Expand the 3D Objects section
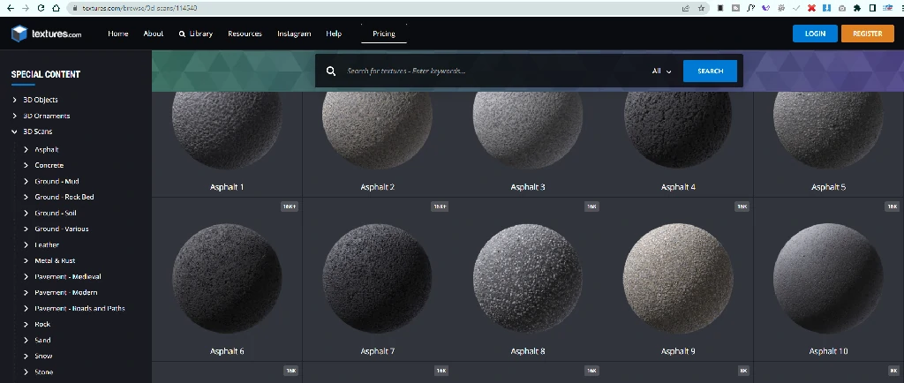Viewport: 904px width, 383px height. [15, 100]
